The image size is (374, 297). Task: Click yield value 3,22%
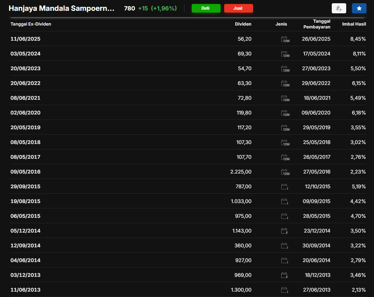pos(358,246)
